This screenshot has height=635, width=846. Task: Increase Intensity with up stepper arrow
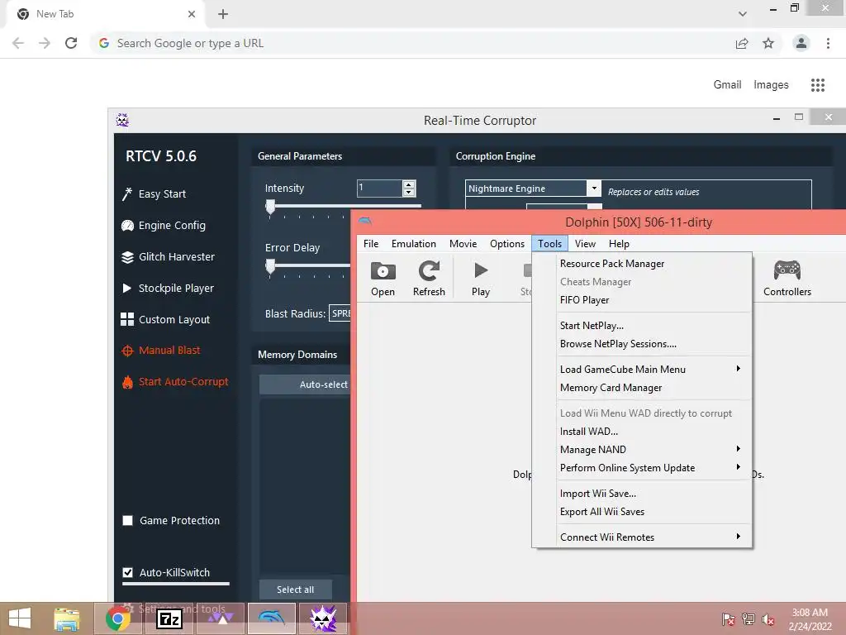pos(409,184)
